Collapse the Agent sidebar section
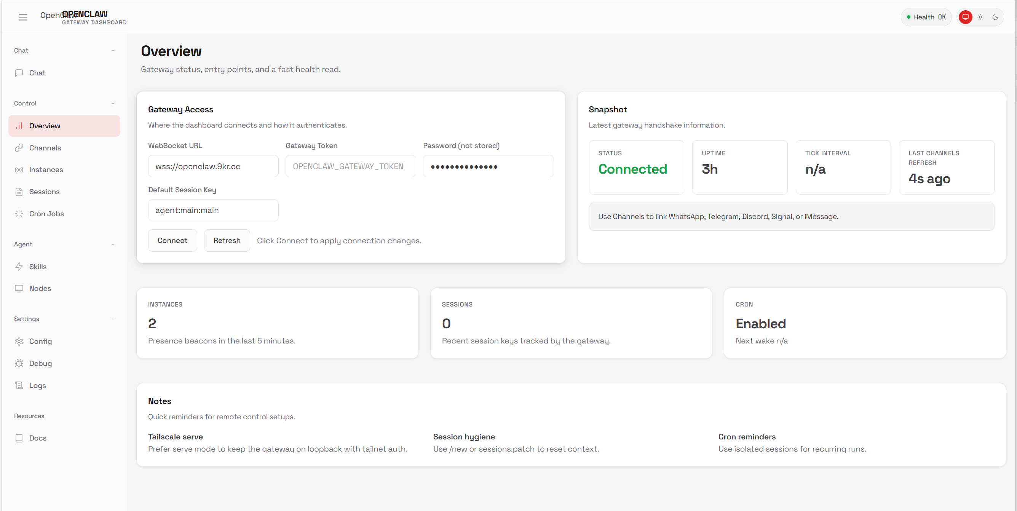Screen dimensions: 1017x511 (113, 244)
